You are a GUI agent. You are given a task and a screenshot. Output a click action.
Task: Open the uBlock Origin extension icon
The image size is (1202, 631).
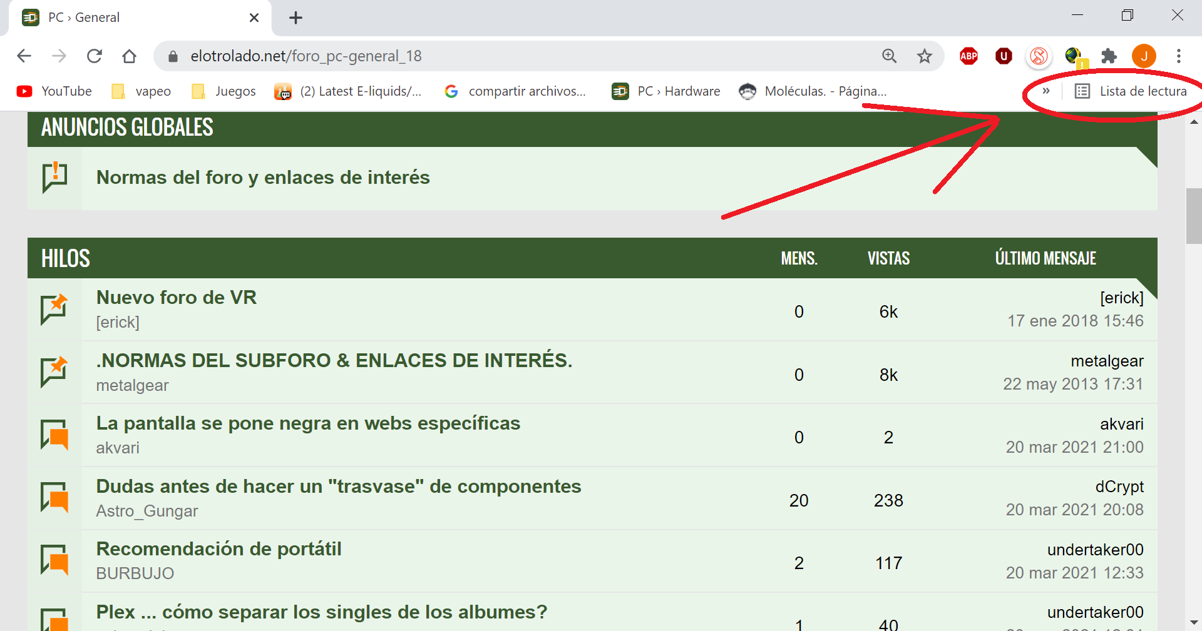(x=1004, y=56)
